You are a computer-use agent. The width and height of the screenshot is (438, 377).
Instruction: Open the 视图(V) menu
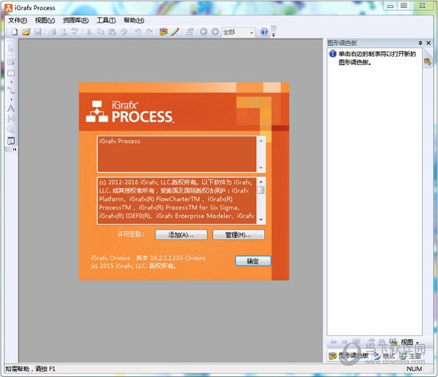pyautogui.click(x=45, y=20)
